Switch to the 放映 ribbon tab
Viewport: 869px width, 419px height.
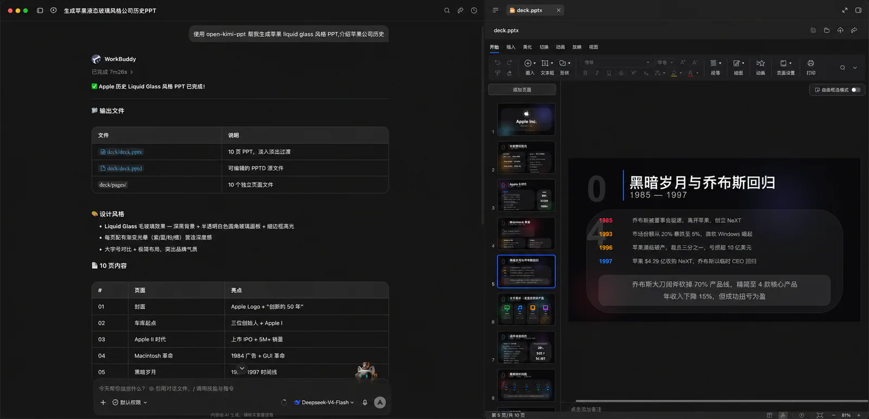pyautogui.click(x=577, y=47)
